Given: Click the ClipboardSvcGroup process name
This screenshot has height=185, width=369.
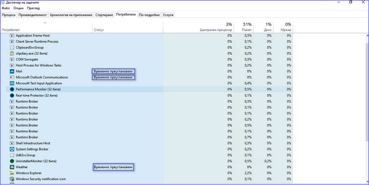Looking at the screenshot, I should pos(30,48).
